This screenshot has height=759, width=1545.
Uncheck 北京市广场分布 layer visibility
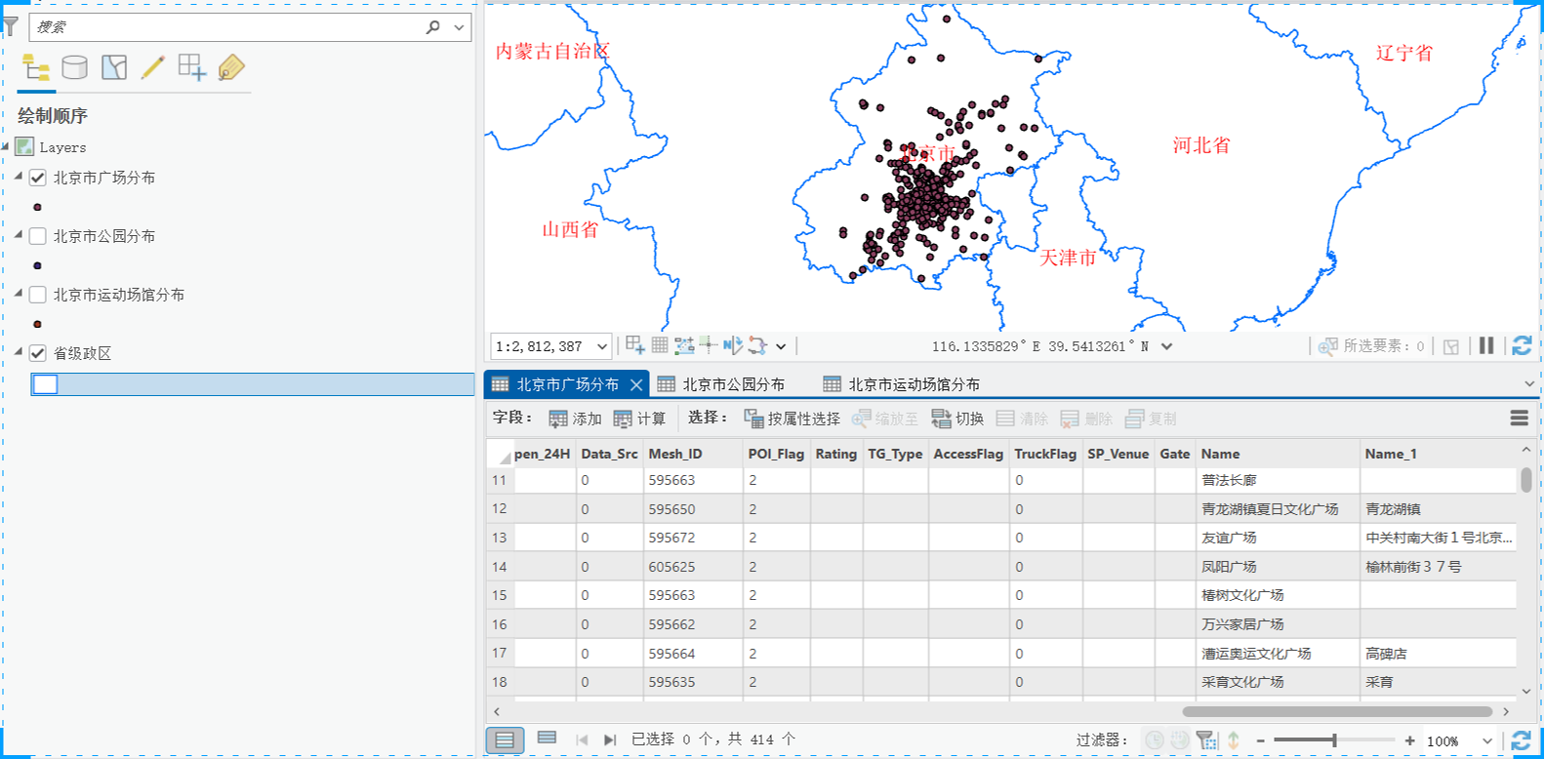(38, 178)
